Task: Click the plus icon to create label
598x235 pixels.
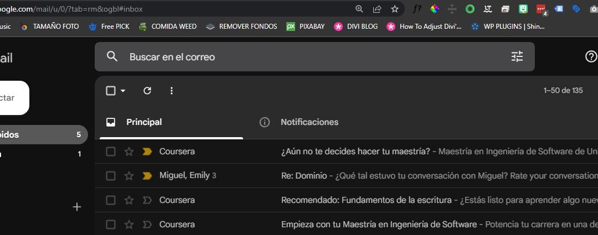Action: pyautogui.click(x=77, y=207)
